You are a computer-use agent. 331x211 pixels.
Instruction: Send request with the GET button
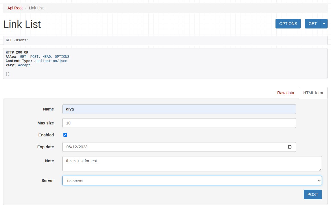pyautogui.click(x=313, y=24)
